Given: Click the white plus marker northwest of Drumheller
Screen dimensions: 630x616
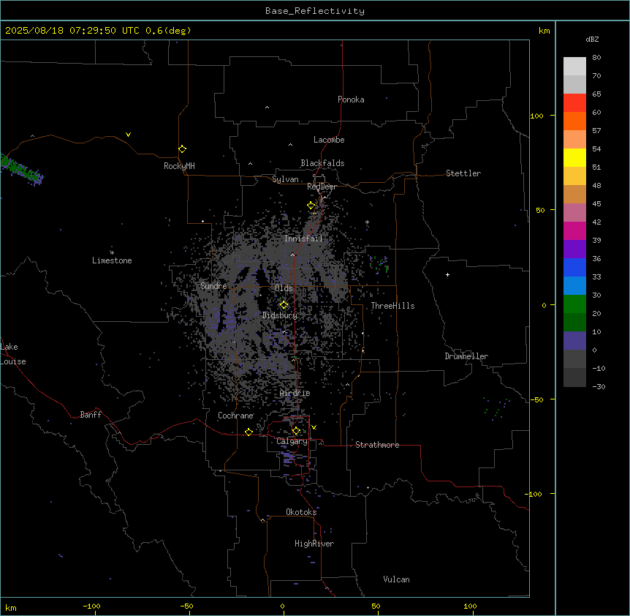Looking at the screenshot, I should (447, 274).
